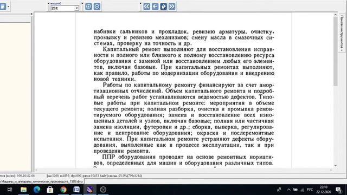This screenshot has height=195, width=347.
Task: Open File Explorer from the taskbar
Action: pyautogui.click(x=23, y=190)
